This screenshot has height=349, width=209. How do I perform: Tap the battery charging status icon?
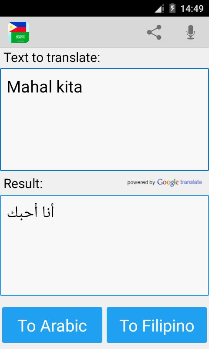click(x=172, y=8)
